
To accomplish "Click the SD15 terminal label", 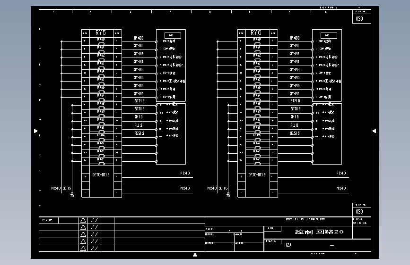I will [x=67, y=188].
